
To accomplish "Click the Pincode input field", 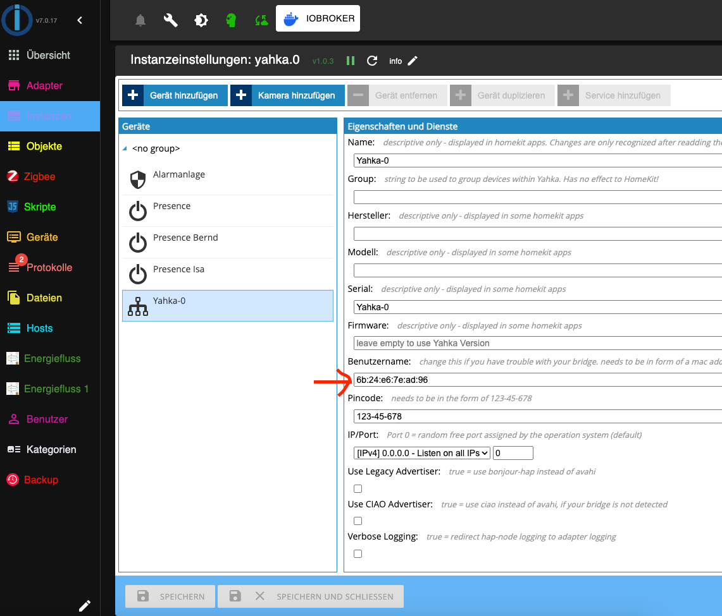I will click(538, 416).
